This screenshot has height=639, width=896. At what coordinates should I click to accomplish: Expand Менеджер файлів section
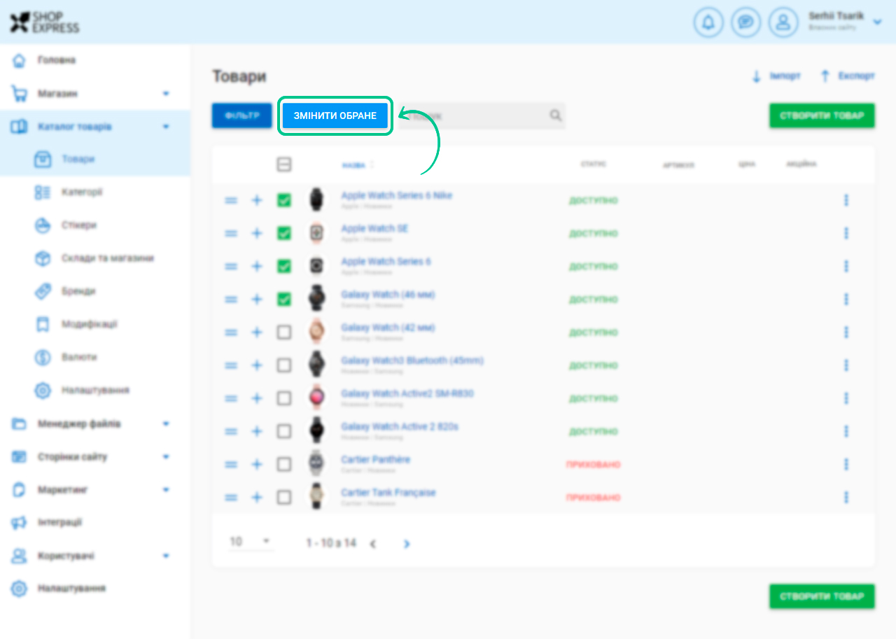[166, 423]
